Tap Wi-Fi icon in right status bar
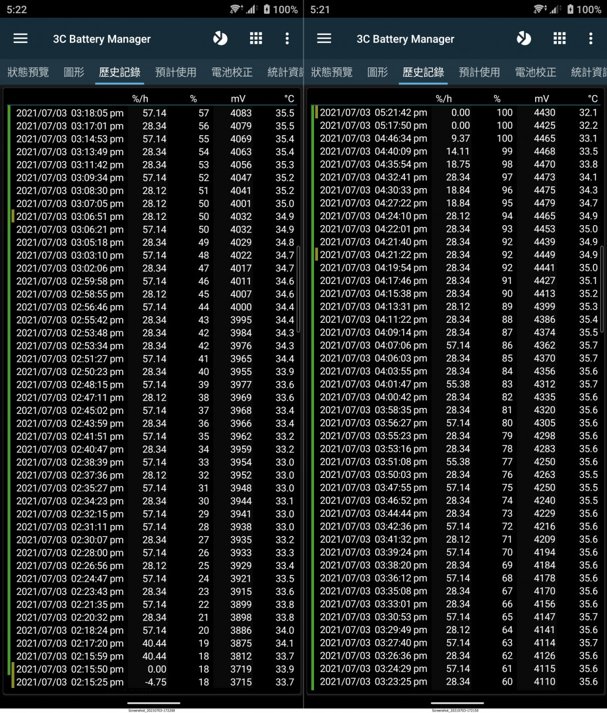This screenshot has height=713, width=607. click(x=539, y=9)
